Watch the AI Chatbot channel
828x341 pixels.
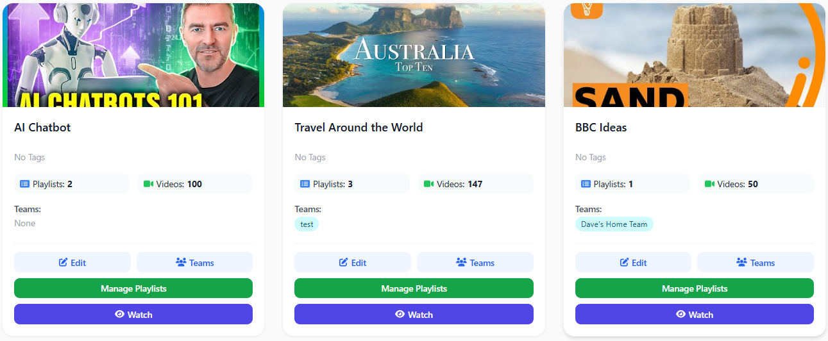point(133,314)
